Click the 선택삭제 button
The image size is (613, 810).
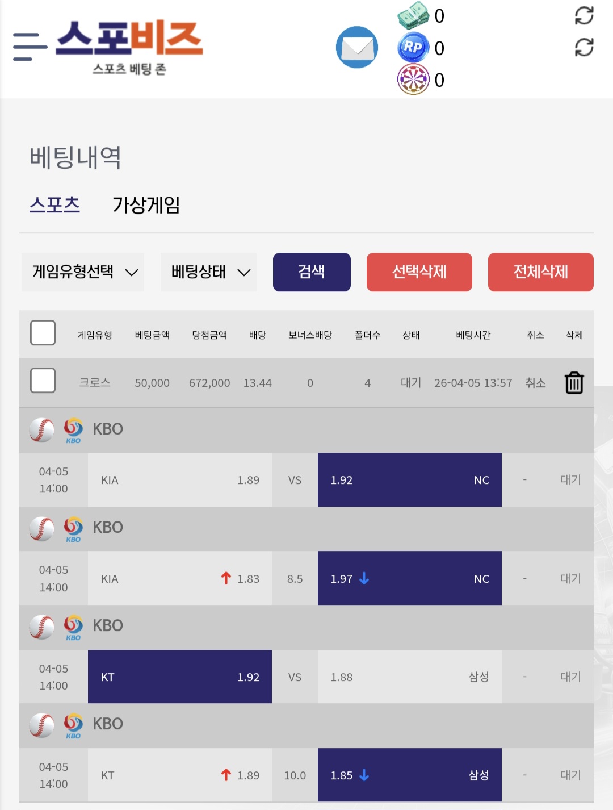(x=419, y=272)
